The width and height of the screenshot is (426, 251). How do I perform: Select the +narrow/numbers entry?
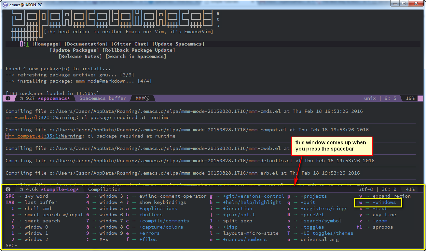pyautogui.click(x=245, y=239)
